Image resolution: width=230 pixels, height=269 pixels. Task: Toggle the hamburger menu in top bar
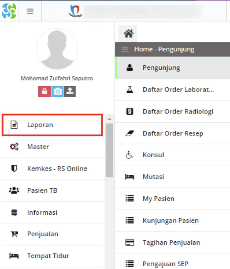point(30,11)
